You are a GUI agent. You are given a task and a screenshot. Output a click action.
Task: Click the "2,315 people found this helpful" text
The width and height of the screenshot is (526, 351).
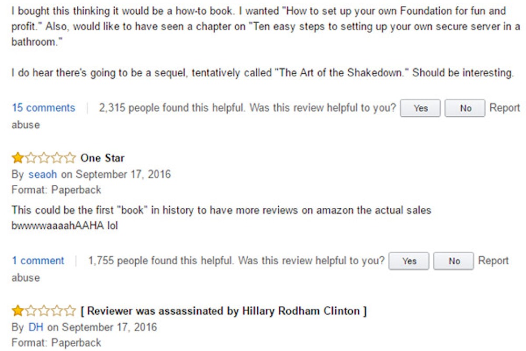tap(171, 108)
